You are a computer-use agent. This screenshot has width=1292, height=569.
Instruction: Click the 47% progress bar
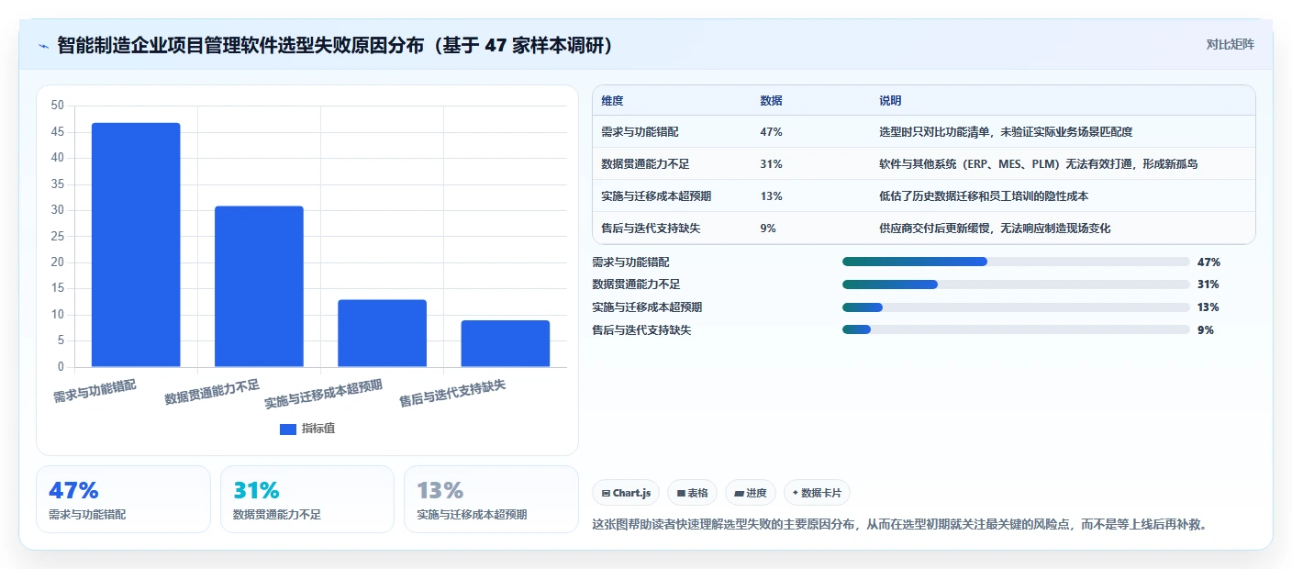[1016, 262]
